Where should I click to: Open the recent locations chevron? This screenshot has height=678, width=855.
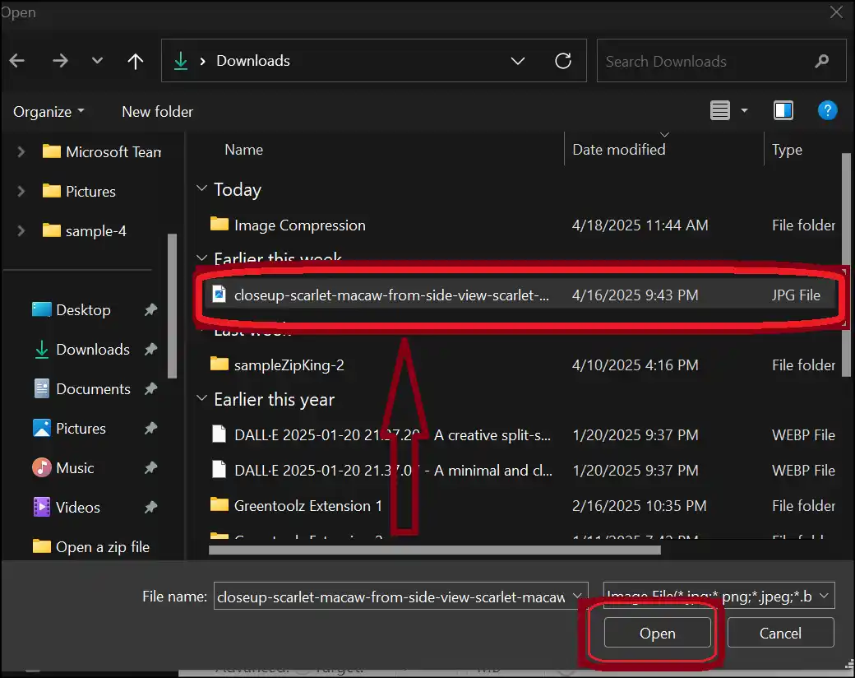click(x=97, y=60)
